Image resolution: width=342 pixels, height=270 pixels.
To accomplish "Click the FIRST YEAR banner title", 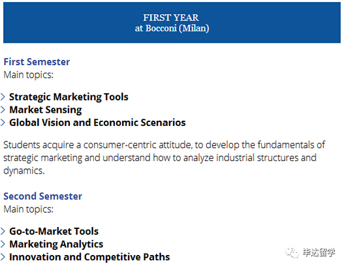I will tap(171, 18).
